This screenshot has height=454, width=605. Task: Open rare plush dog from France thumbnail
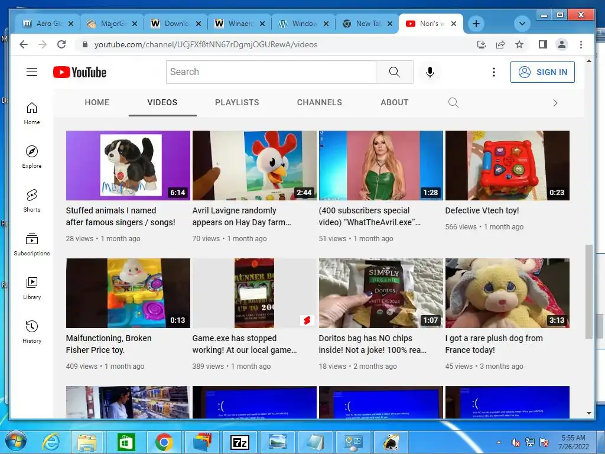point(508,293)
